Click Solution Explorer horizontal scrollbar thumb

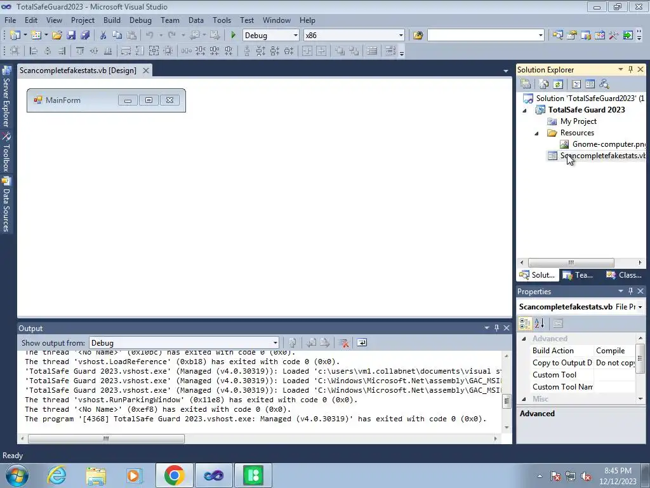point(571,262)
